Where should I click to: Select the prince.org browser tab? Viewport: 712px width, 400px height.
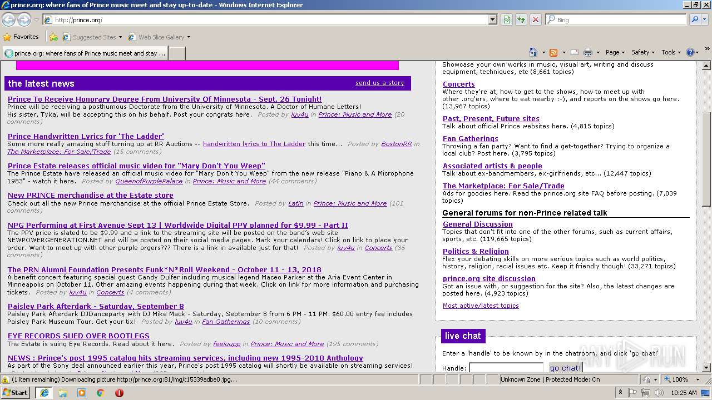tap(85, 53)
